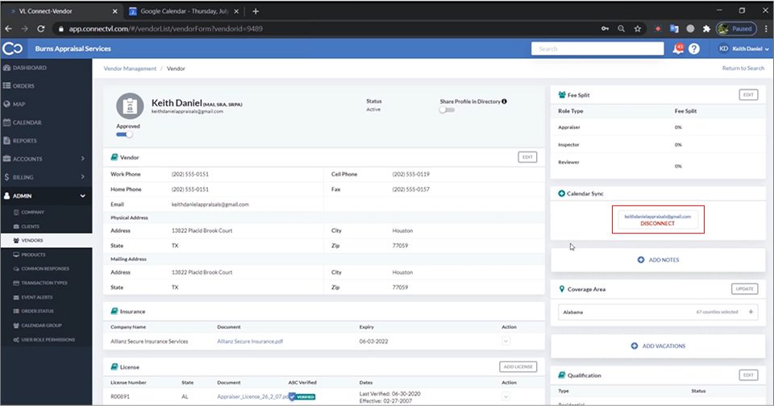
Task: Click Edit in the Qualification panel
Action: click(x=748, y=375)
